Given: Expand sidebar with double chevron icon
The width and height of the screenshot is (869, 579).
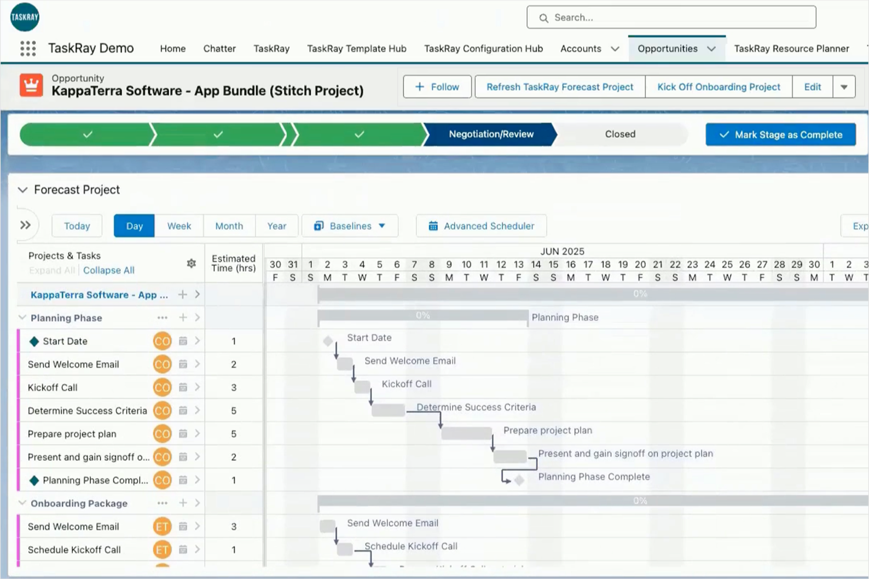Looking at the screenshot, I should pos(25,225).
